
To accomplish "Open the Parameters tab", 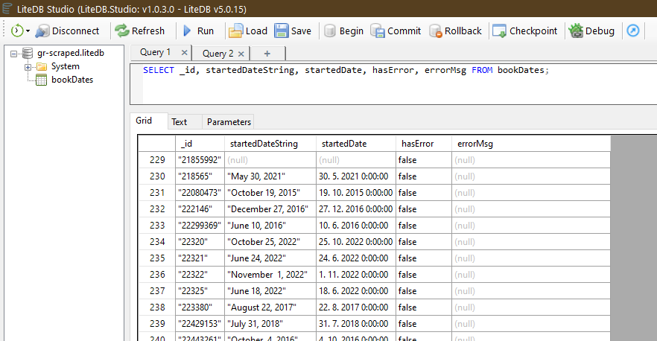I will click(x=229, y=122).
